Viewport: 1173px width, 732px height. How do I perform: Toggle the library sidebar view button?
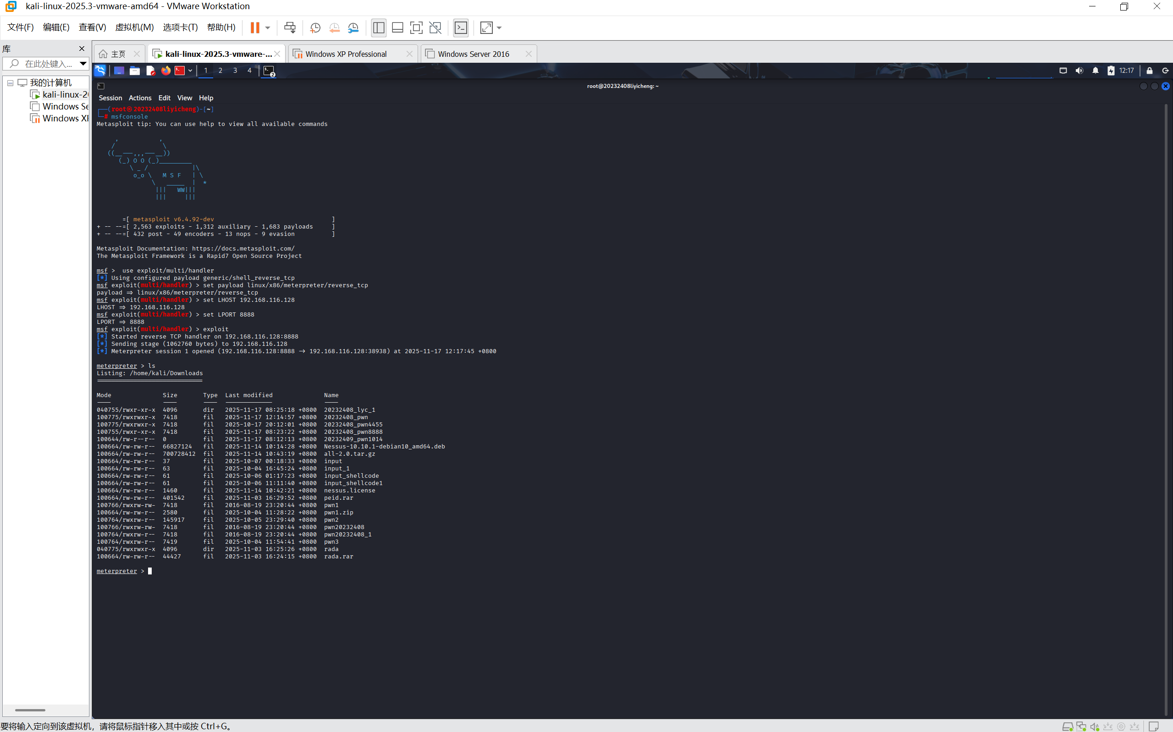379,27
